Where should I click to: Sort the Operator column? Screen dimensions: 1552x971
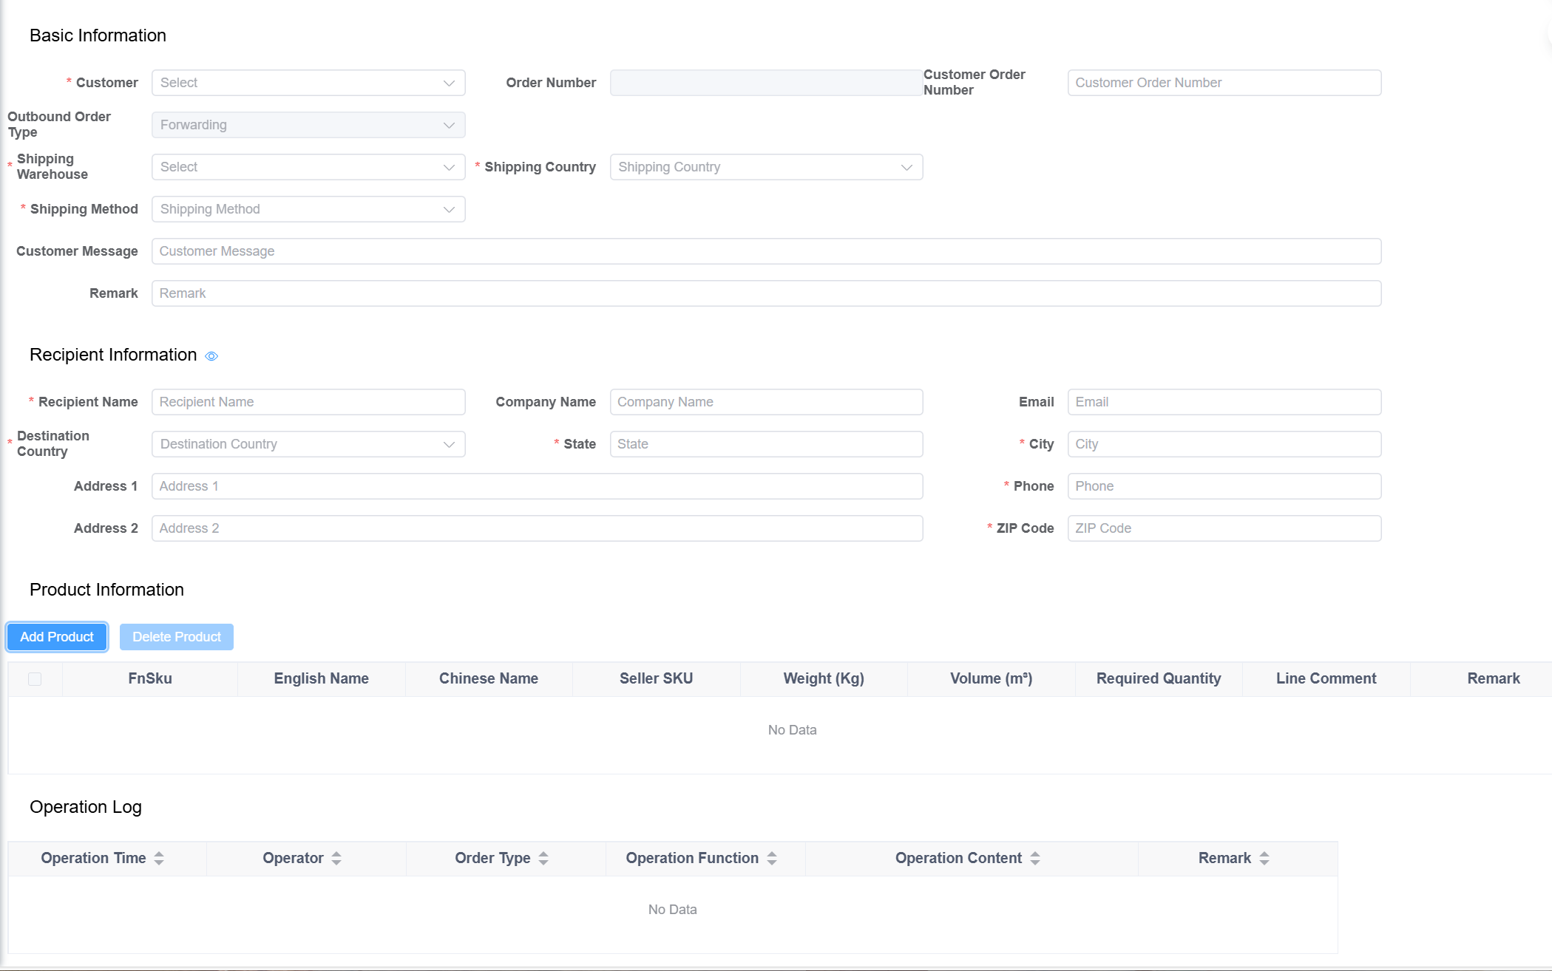pyautogui.click(x=337, y=858)
